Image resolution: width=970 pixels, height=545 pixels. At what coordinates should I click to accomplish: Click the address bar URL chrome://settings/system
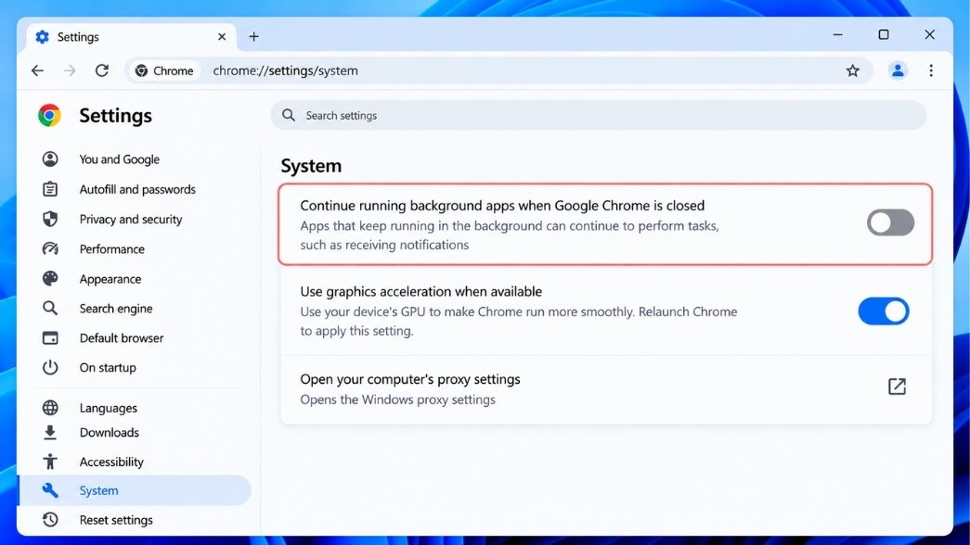pos(285,70)
